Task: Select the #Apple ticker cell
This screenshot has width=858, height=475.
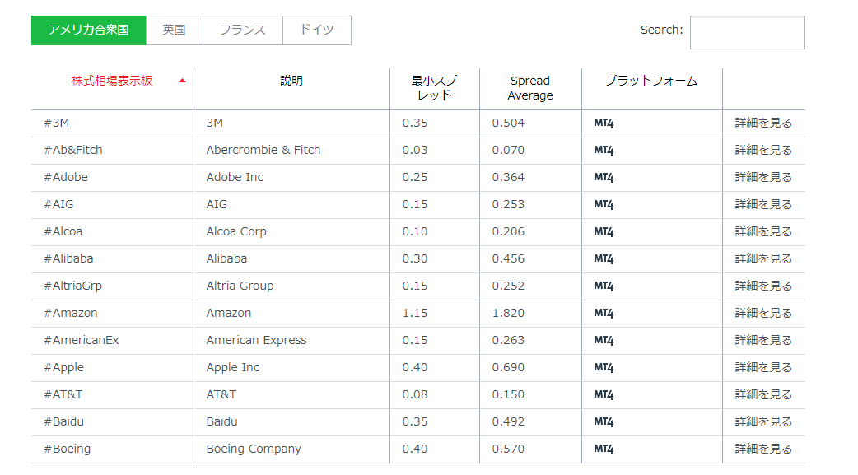Action: click(112, 368)
